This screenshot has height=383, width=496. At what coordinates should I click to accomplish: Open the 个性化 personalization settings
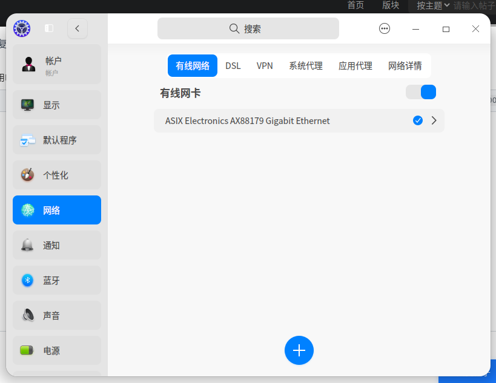57,175
